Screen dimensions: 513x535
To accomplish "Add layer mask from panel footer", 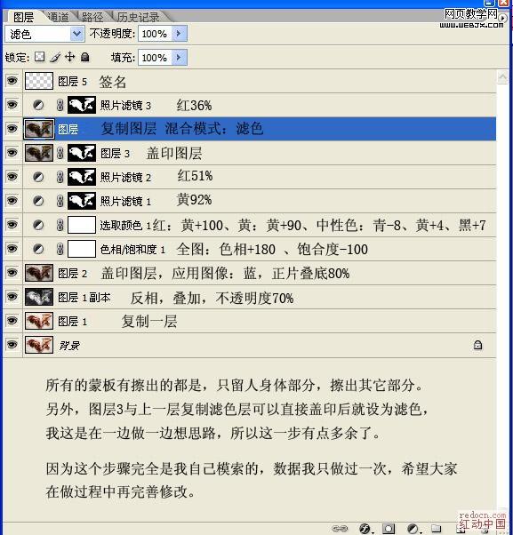I will [389, 529].
